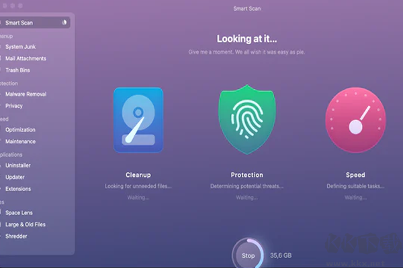
Task: Click the 'Looking at it...' headline
Action: point(247,39)
